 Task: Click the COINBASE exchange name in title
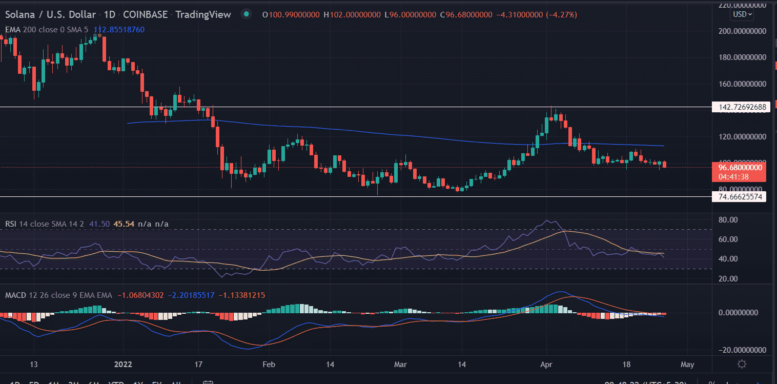146,15
